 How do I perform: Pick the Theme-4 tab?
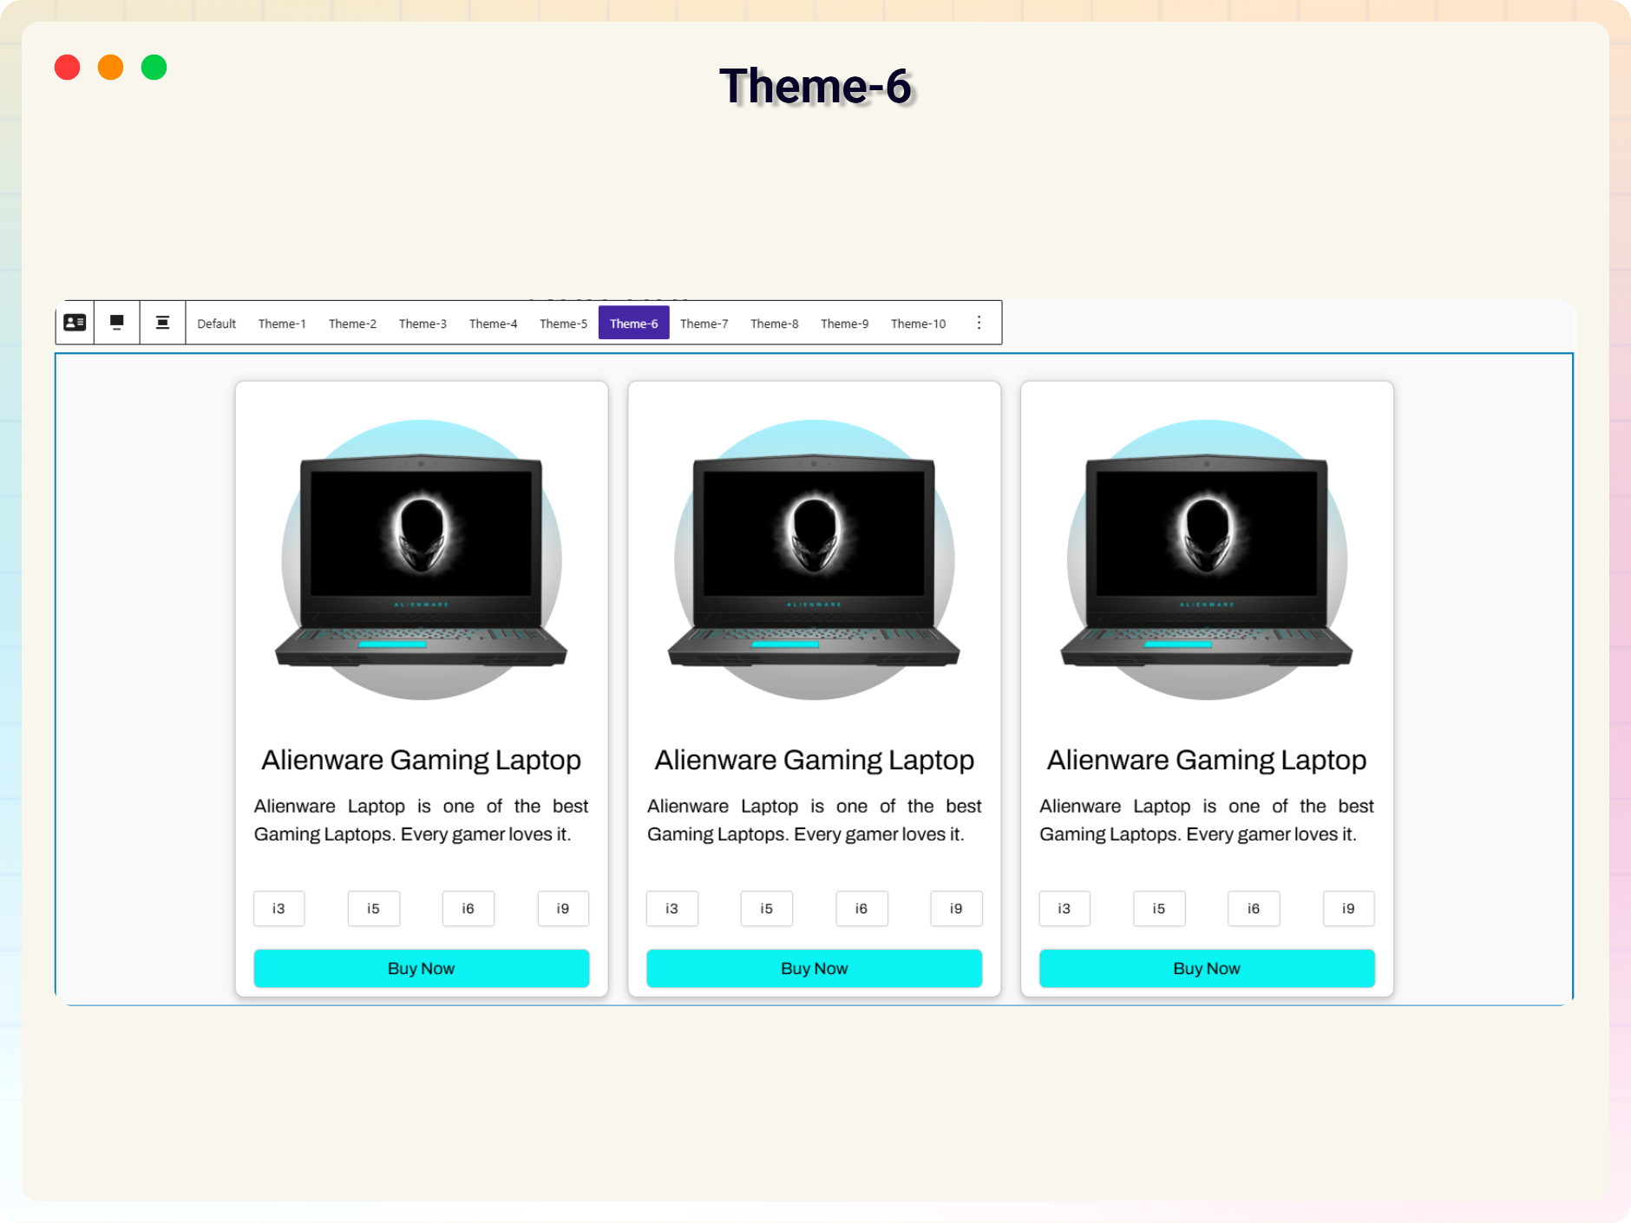tap(493, 324)
